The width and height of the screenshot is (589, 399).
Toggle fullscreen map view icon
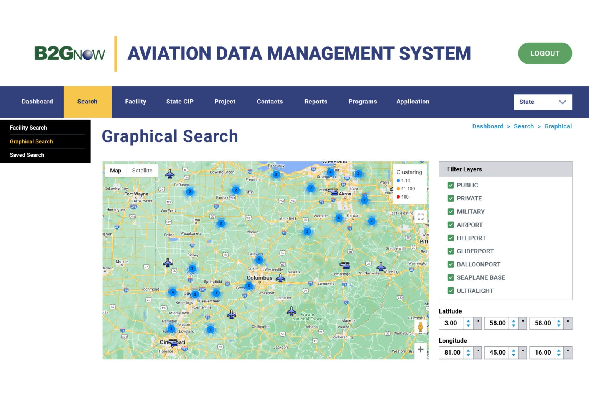pos(420,217)
